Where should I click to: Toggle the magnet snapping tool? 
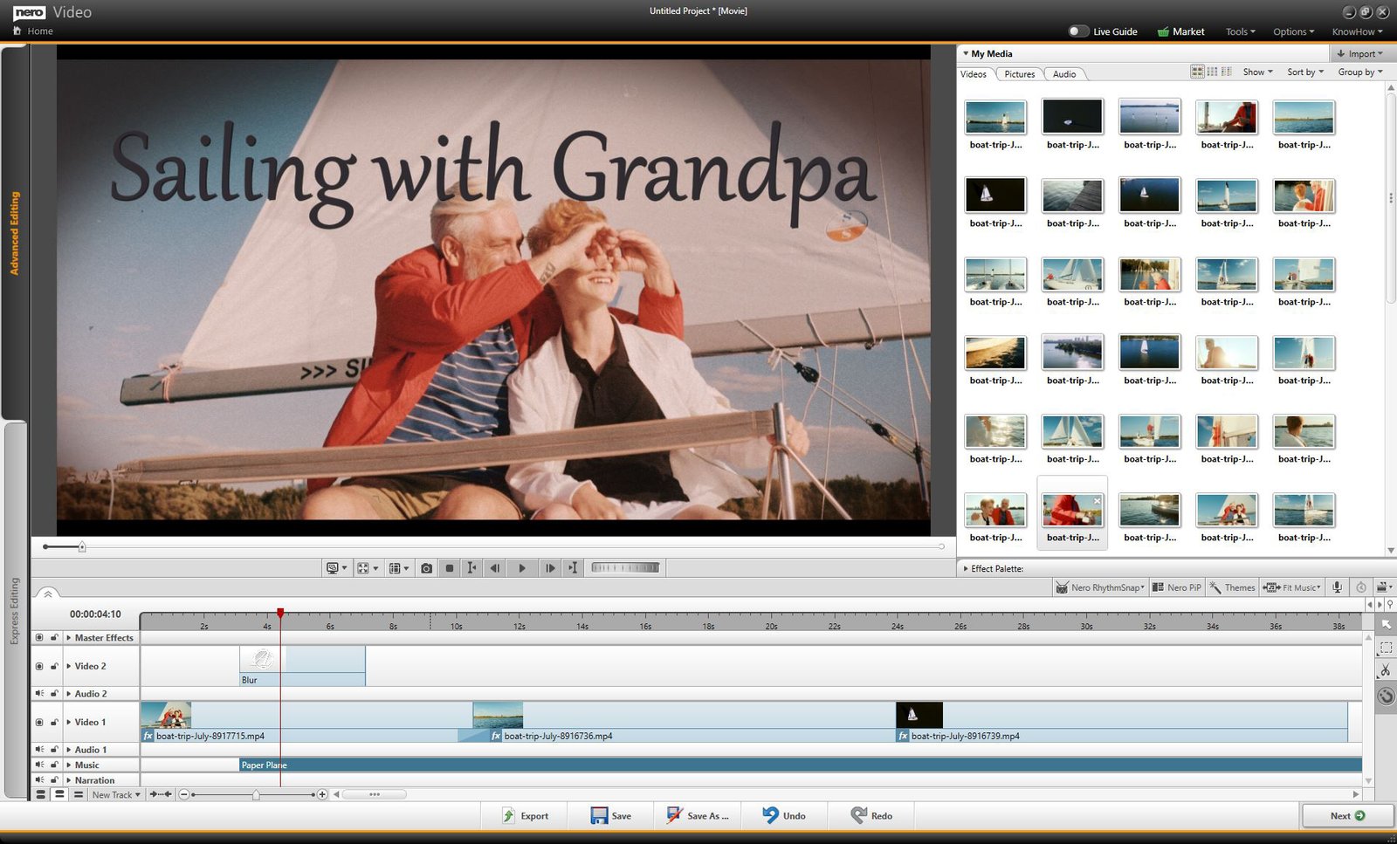(1386, 696)
